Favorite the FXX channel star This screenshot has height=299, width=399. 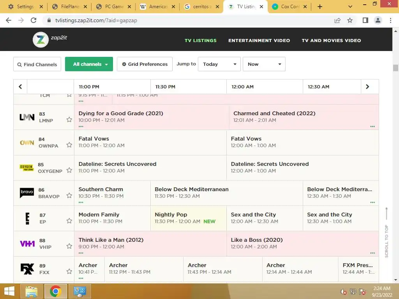69,271
